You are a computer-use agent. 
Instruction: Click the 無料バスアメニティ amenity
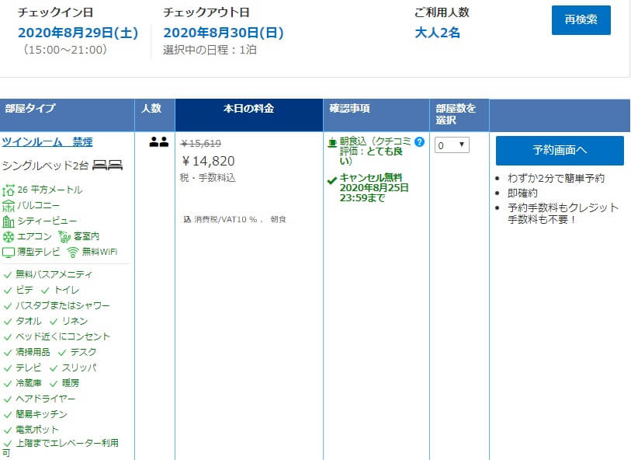click(x=54, y=275)
